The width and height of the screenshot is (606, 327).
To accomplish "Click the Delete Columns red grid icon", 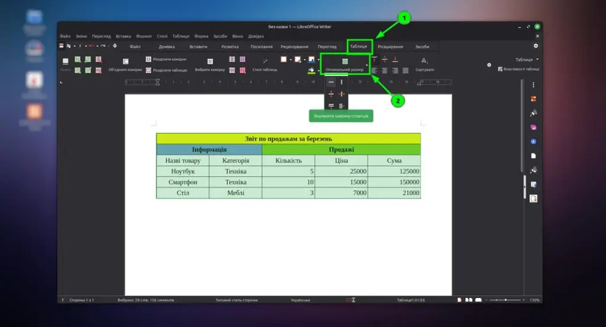I will (99, 59).
